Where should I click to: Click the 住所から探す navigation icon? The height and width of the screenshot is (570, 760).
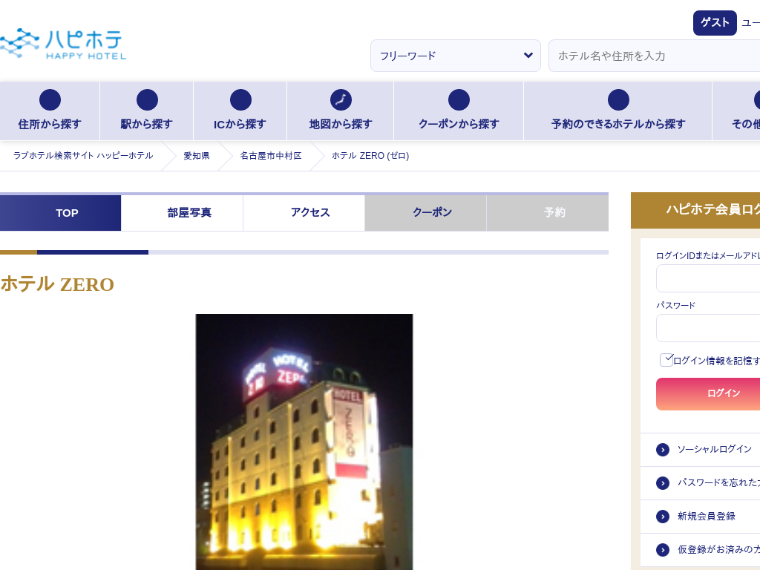point(50,100)
